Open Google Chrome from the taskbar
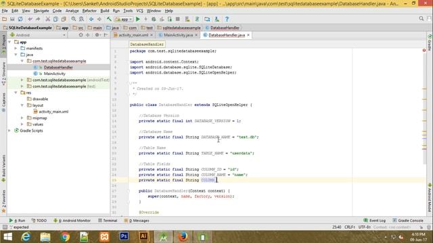433x243 pixels. tap(65, 236)
